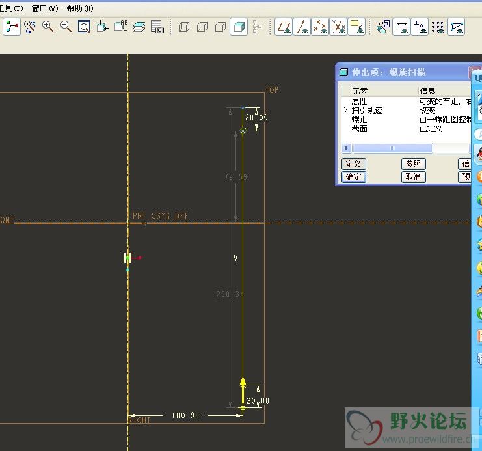Switch to wireframe display style

coord(184,27)
